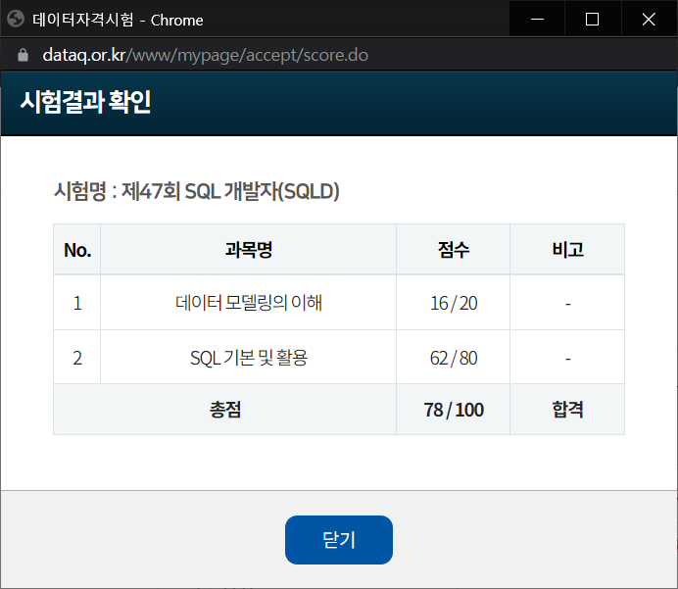
Task: Minimize the Chrome popup window
Action: (537, 19)
